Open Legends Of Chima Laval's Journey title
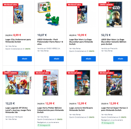The image size is (131, 129). point(18,110)
